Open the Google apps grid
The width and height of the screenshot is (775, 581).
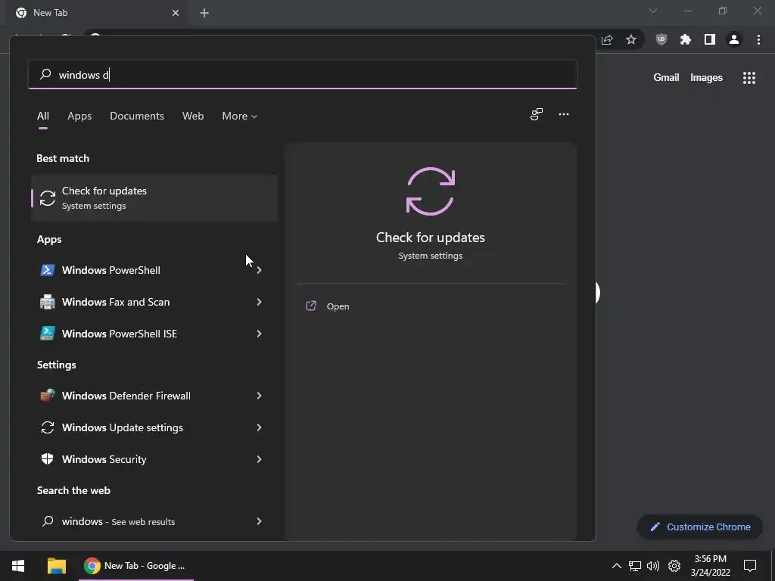click(749, 78)
